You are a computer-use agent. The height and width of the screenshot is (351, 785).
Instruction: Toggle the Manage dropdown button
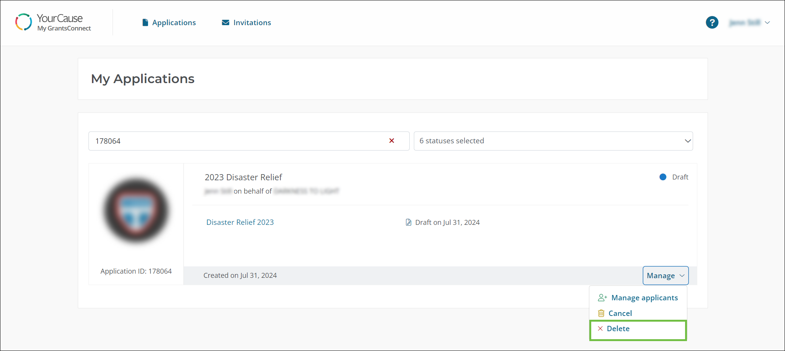pos(665,276)
